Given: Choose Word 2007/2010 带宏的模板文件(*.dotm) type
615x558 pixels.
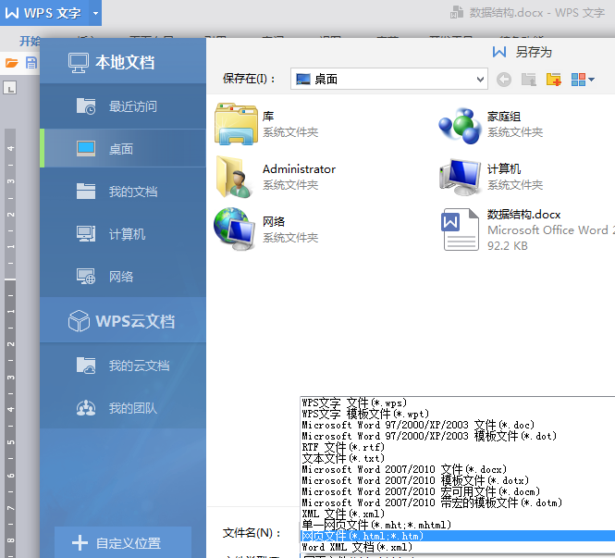Looking at the screenshot, I should (458, 502).
